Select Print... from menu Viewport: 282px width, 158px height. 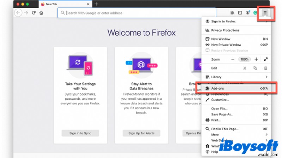coord(236,120)
